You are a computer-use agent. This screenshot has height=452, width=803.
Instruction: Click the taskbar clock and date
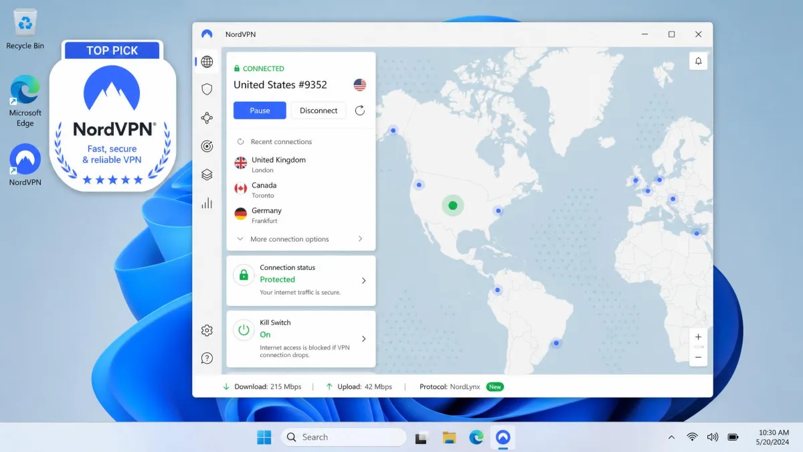(774, 437)
